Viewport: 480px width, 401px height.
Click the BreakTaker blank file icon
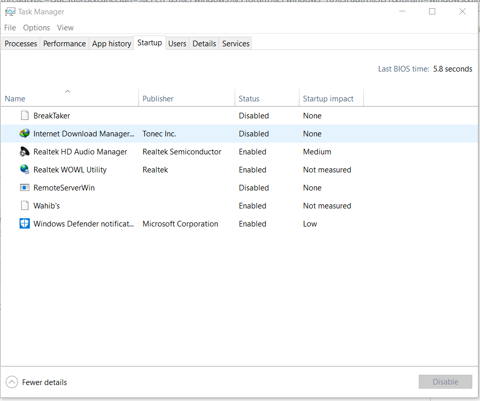(24, 116)
